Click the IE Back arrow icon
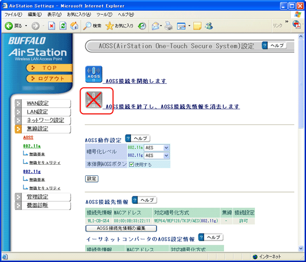Viewport: 306px width, 262px height. click(x=9, y=26)
